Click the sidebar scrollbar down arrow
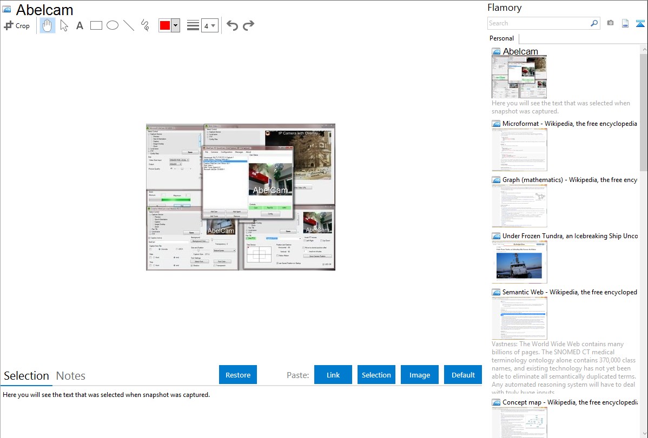 tap(644, 434)
